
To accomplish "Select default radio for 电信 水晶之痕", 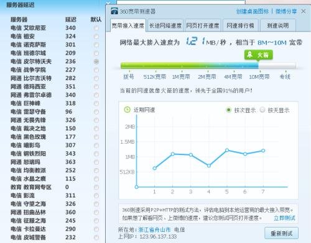I will coord(96,179).
